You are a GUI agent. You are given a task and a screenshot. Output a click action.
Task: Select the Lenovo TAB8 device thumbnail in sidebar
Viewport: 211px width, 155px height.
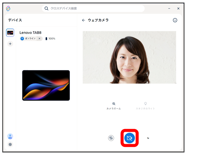10,33
